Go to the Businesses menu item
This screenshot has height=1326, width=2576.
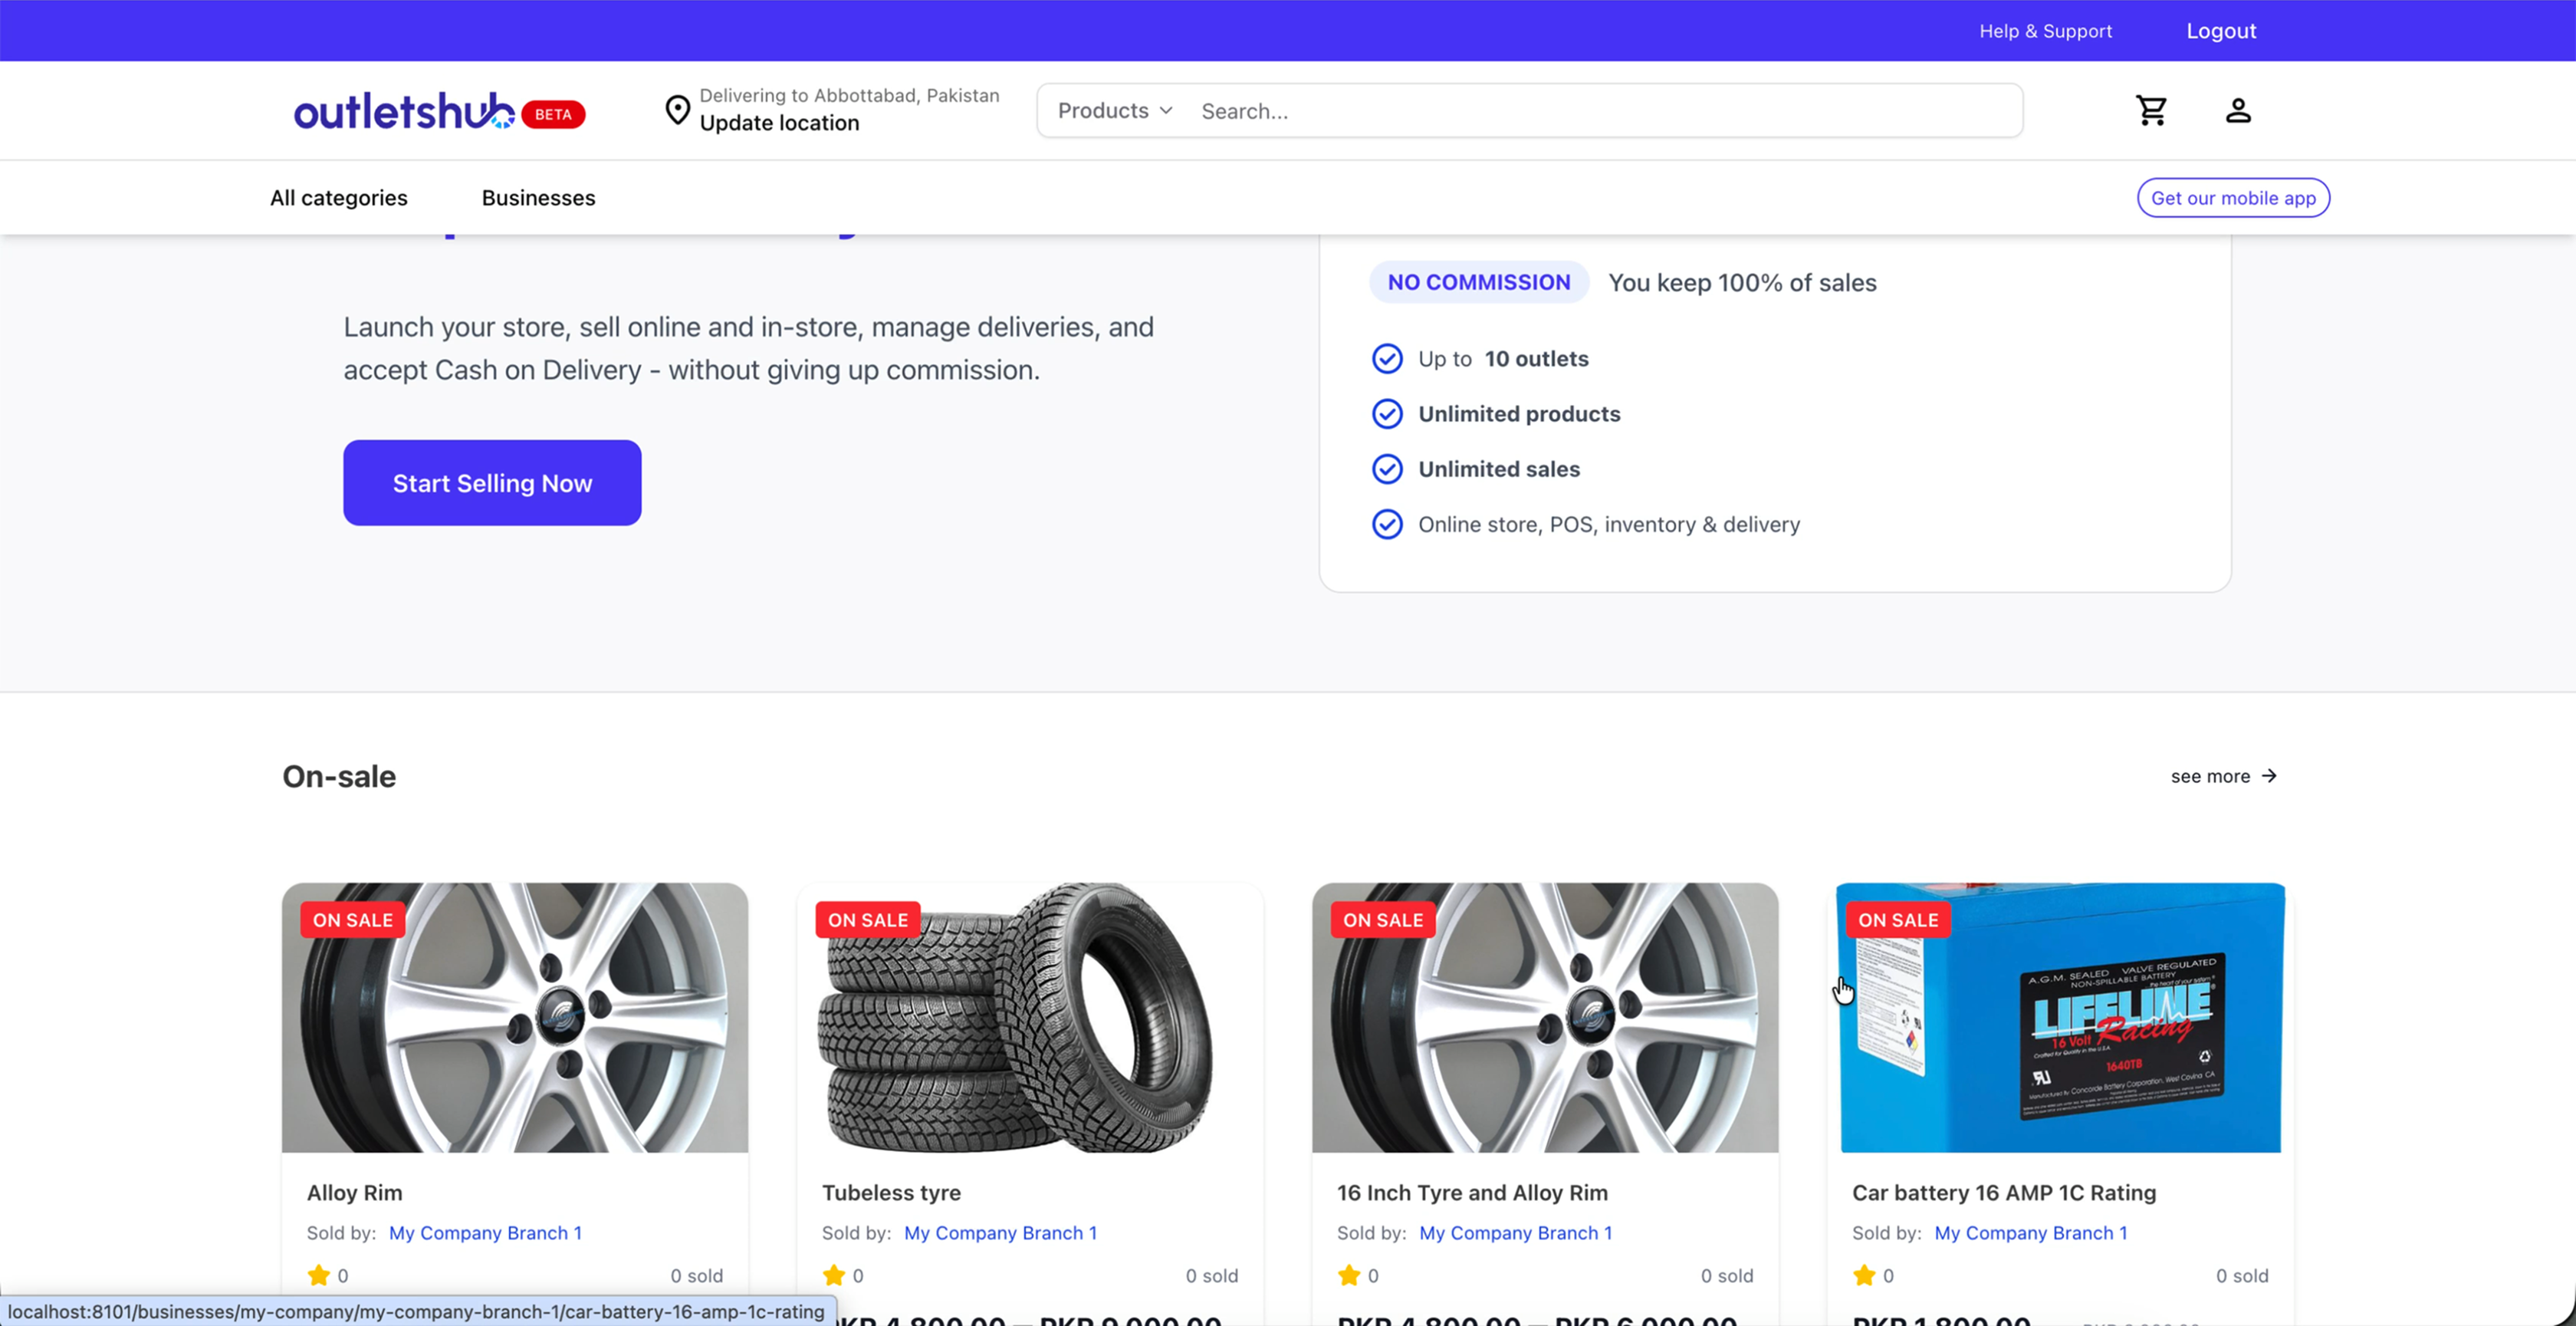click(538, 198)
